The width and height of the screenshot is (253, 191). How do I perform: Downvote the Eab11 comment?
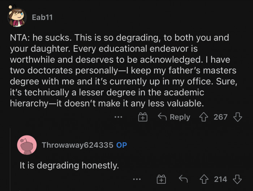pos(237,117)
